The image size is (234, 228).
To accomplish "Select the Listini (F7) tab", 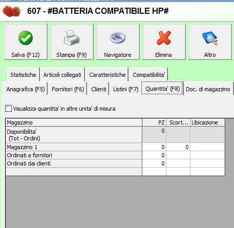I will coord(125,89).
